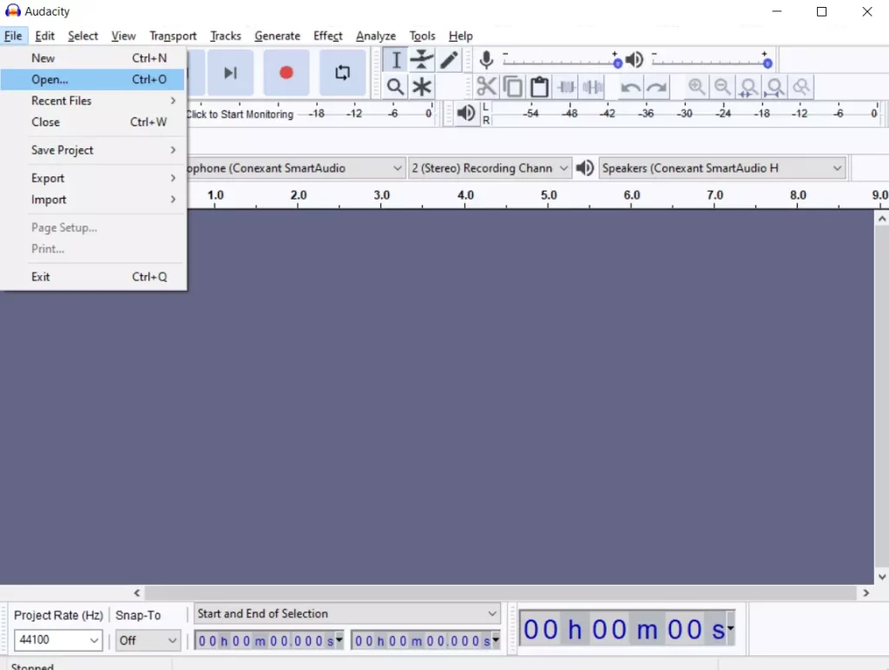Click the 5.0 mark on timeline ruler

[549, 195]
